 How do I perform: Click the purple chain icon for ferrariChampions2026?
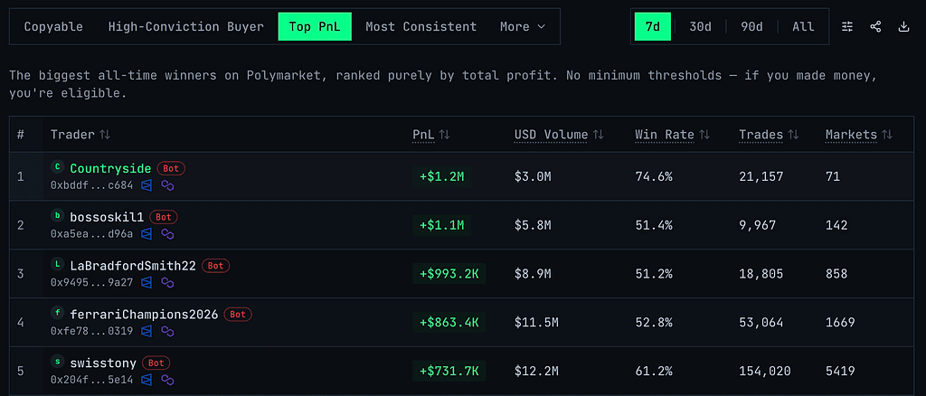(167, 331)
